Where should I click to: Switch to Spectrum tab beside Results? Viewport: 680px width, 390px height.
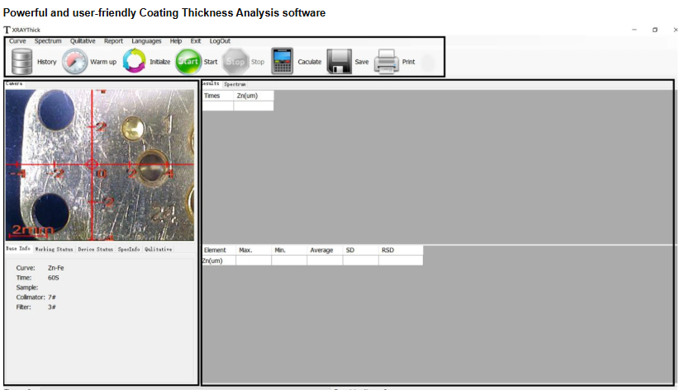(x=235, y=84)
